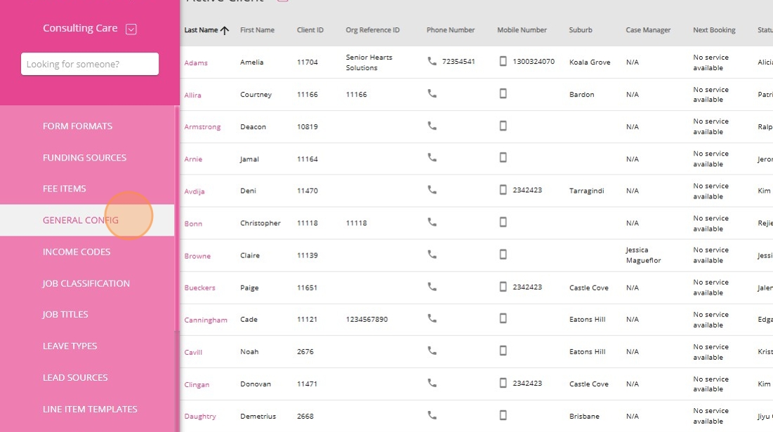Click mobile icon in Arnie row

point(503,157)
